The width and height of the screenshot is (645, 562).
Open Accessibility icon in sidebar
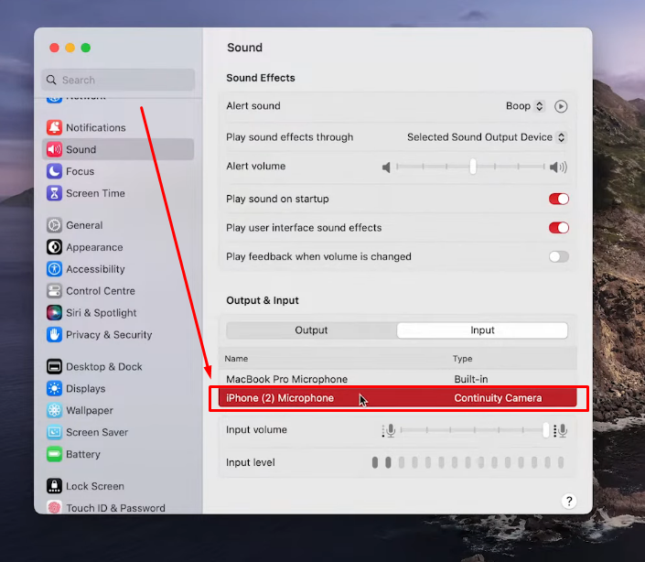tap(54, 269)
